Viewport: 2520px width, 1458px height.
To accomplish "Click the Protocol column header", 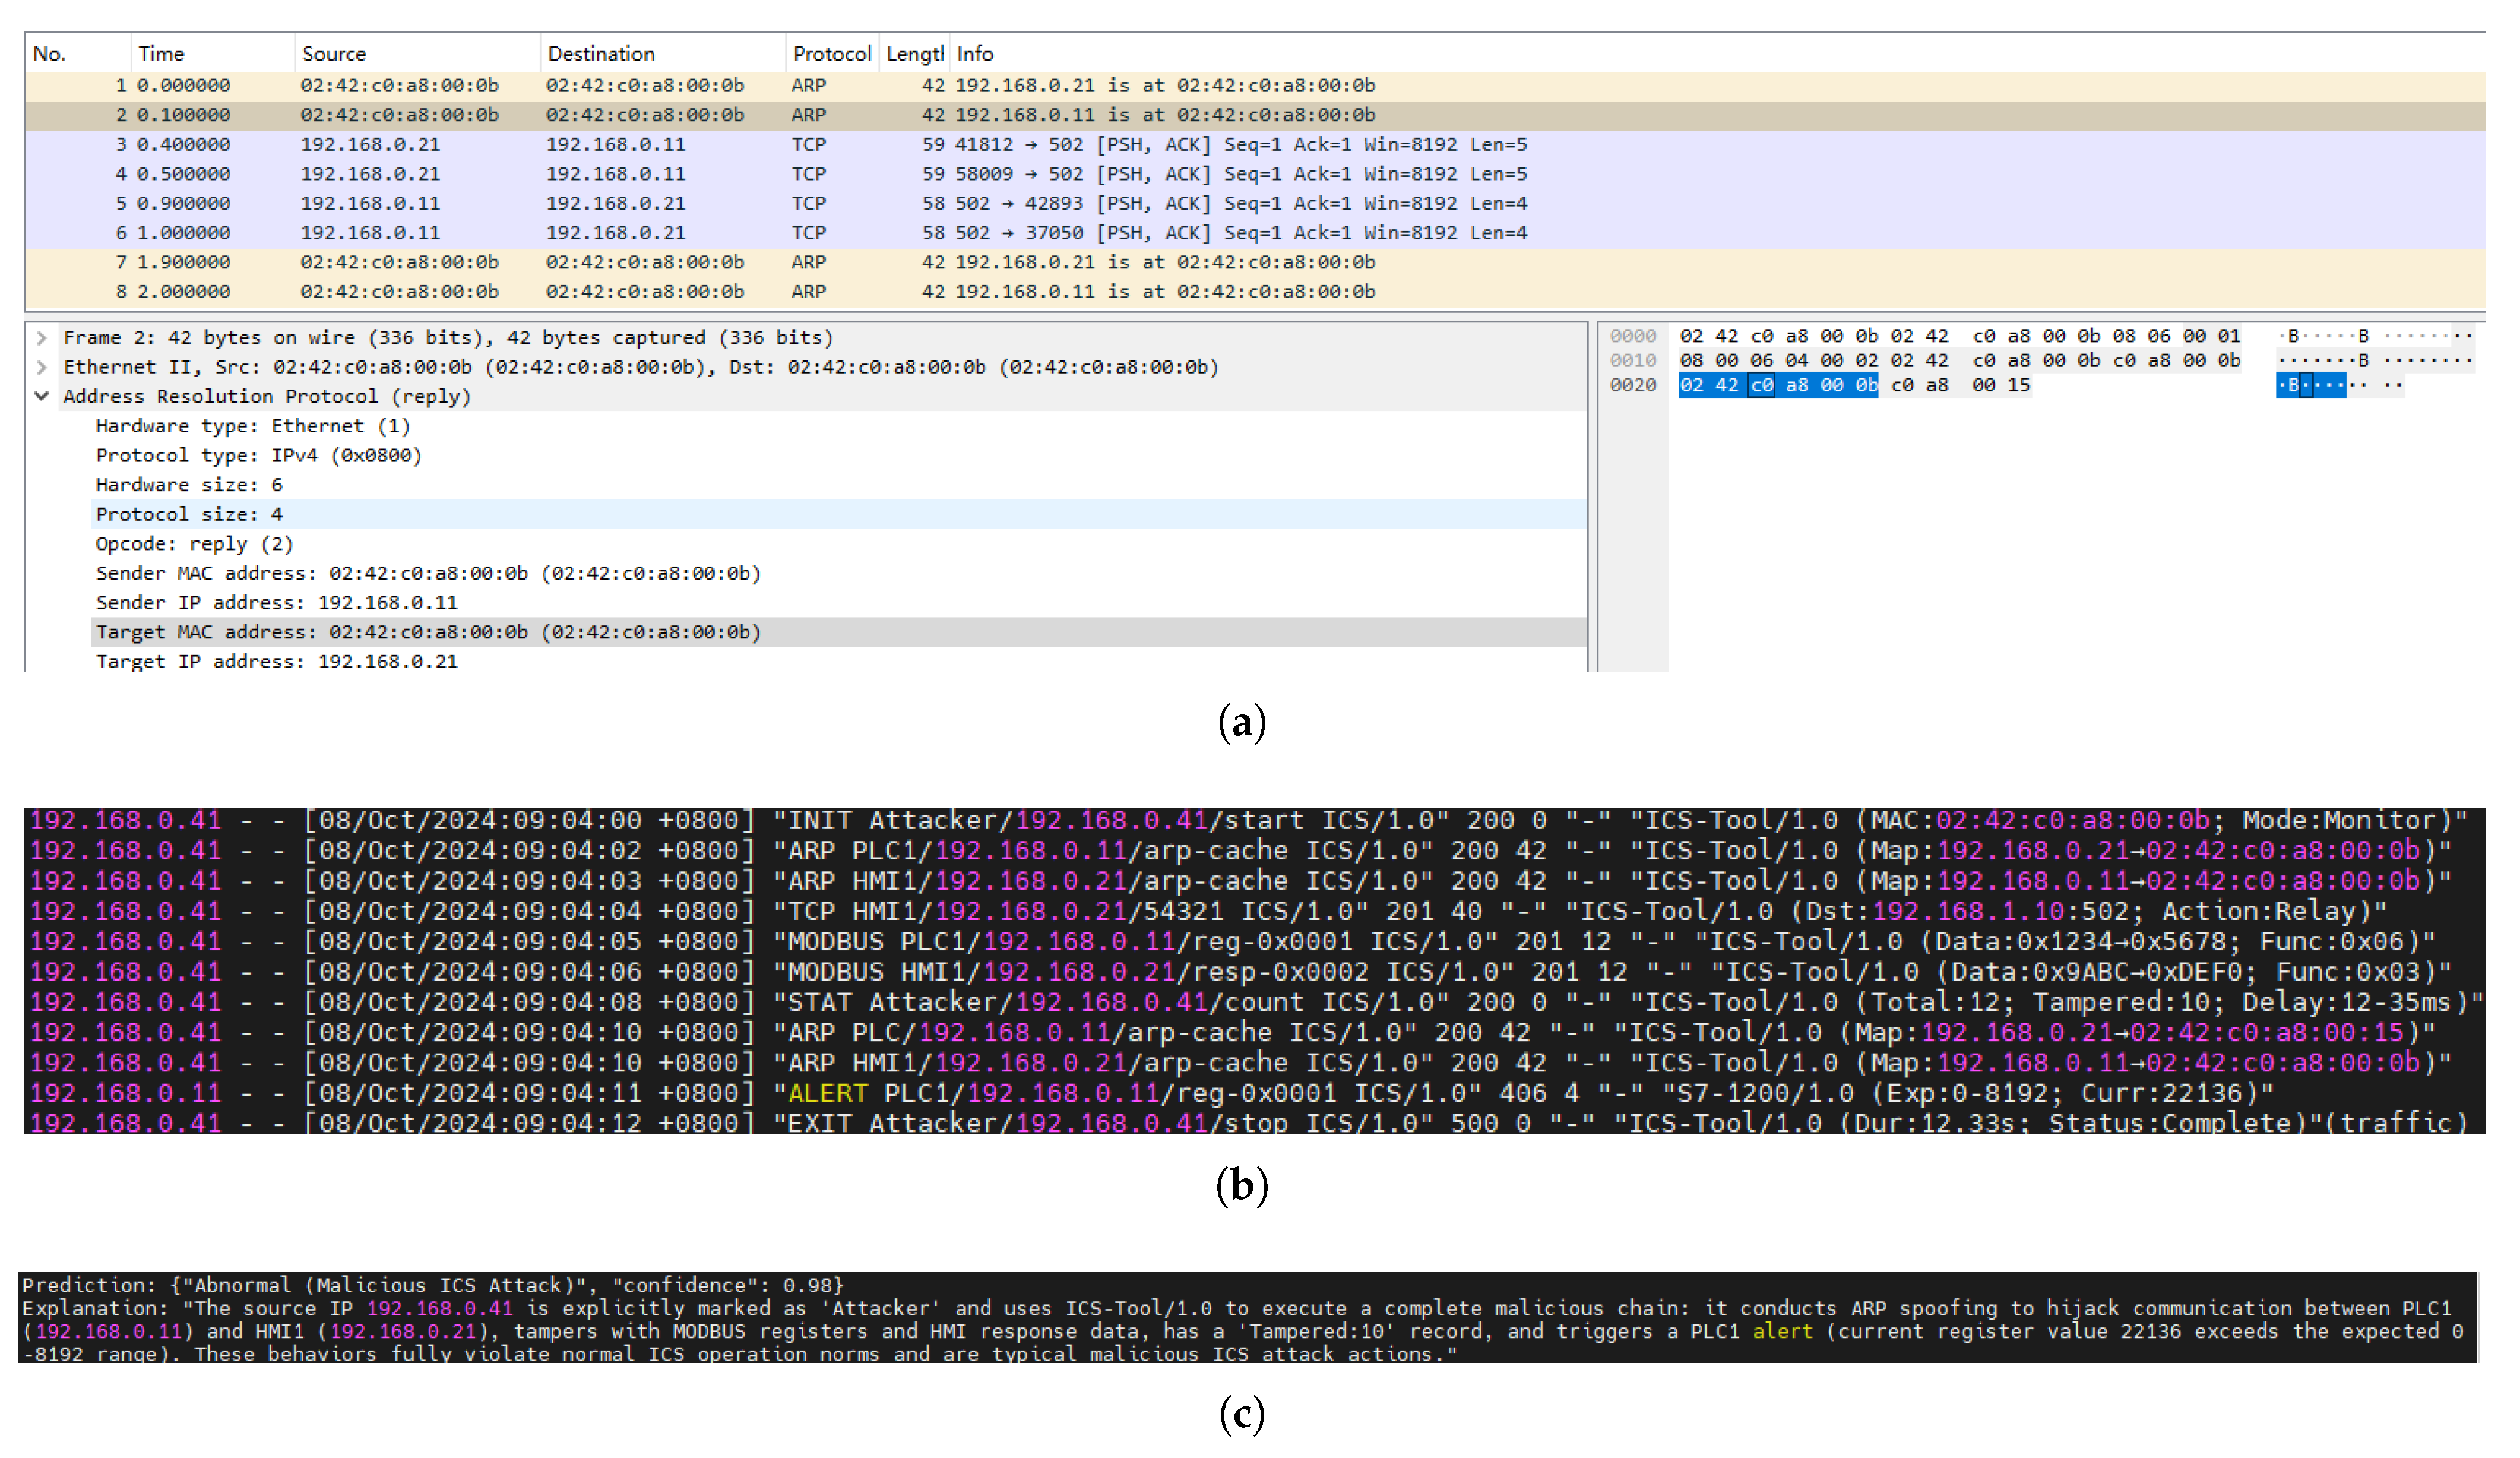I will (831, 54).
